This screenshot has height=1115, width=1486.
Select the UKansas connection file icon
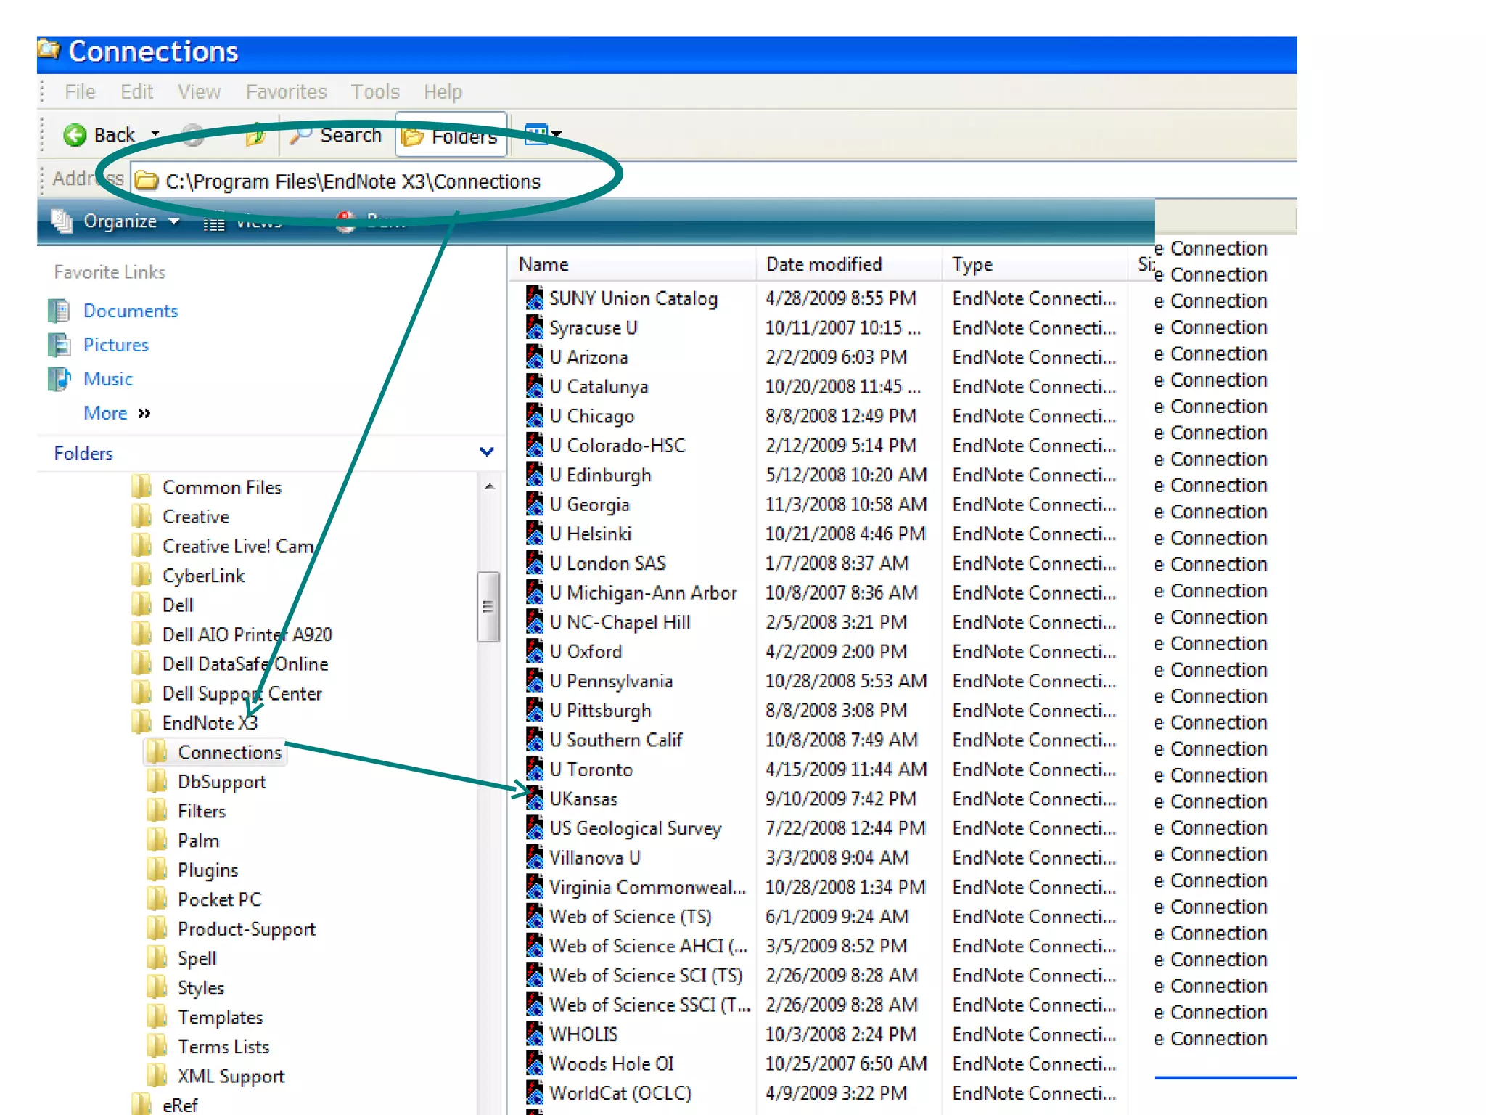535,799
